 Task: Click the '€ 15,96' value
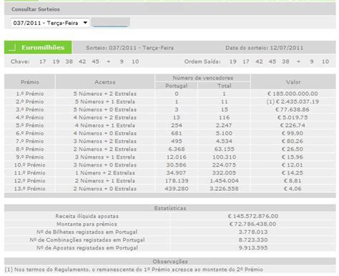293,157
